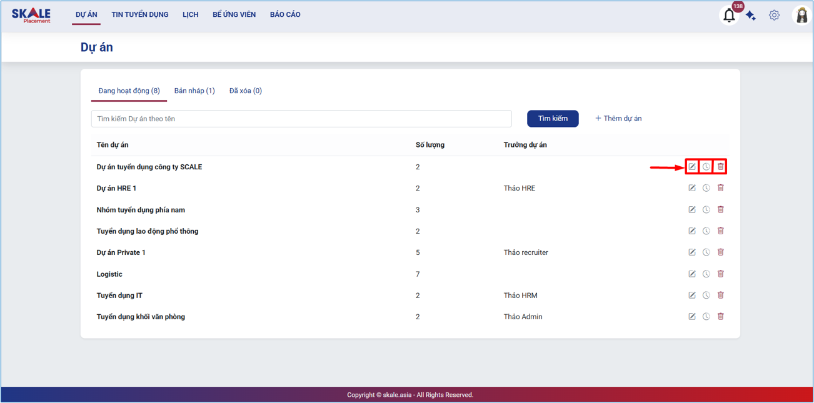The width and height of the screenshot is (814, 403).
Task: Open the TIN TUYỂN DỤNG menu
Action: click(x=140, y=14)
